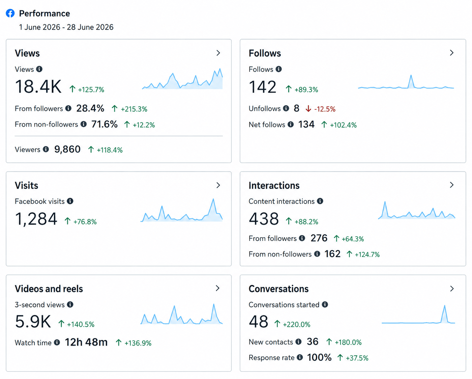Click the Content interactions sparkline chart
The image size is (472, 379).
(x=417, y=210)
